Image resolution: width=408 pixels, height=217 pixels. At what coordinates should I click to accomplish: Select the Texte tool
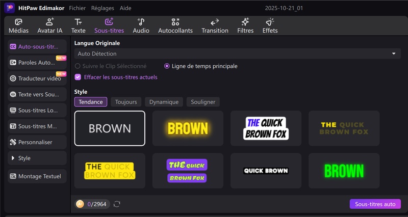point(78,26)
